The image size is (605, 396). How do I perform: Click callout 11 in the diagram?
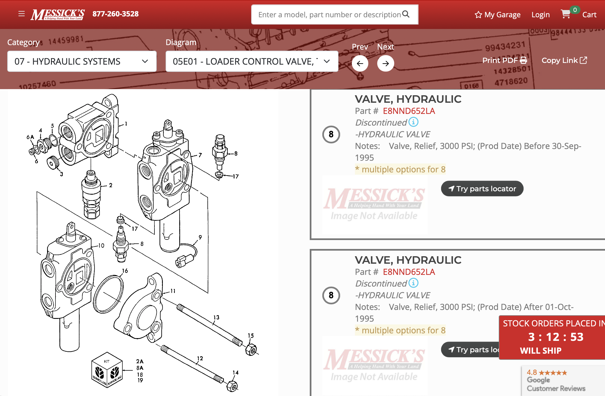[173, 291]
